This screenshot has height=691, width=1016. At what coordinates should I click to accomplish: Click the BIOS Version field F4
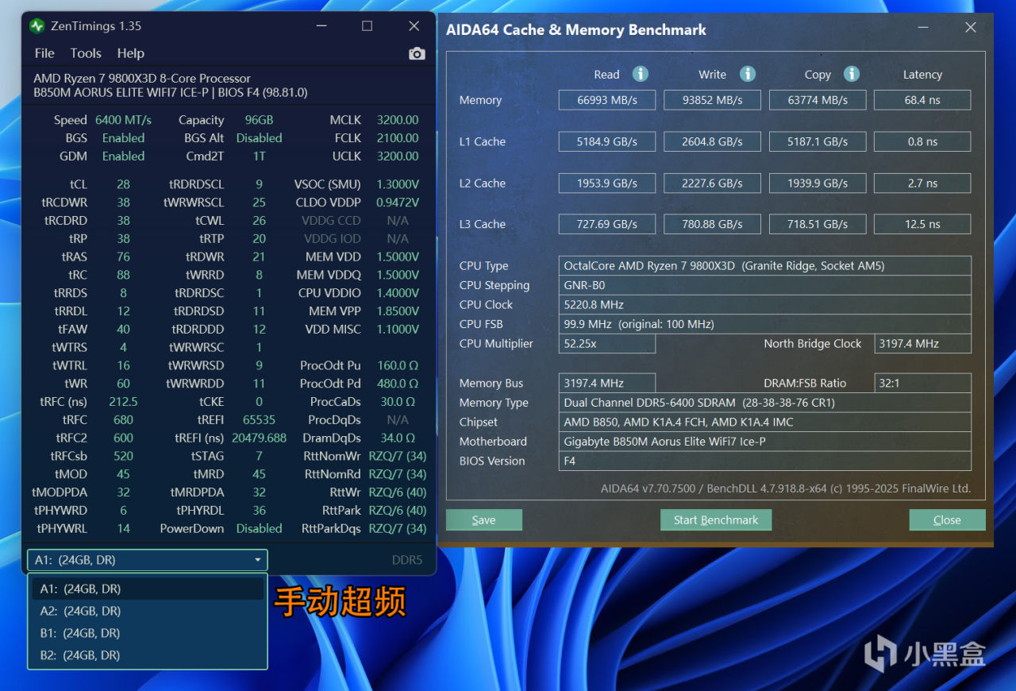pyautogui.click(x=765, y=461)
